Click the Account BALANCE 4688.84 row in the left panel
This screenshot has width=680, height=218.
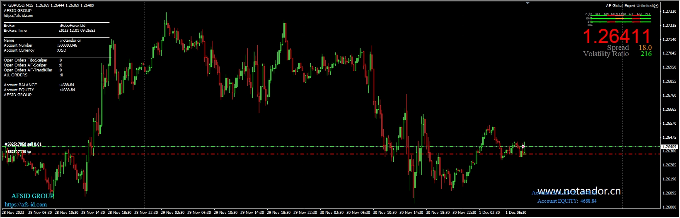click(x=39, y=85)
